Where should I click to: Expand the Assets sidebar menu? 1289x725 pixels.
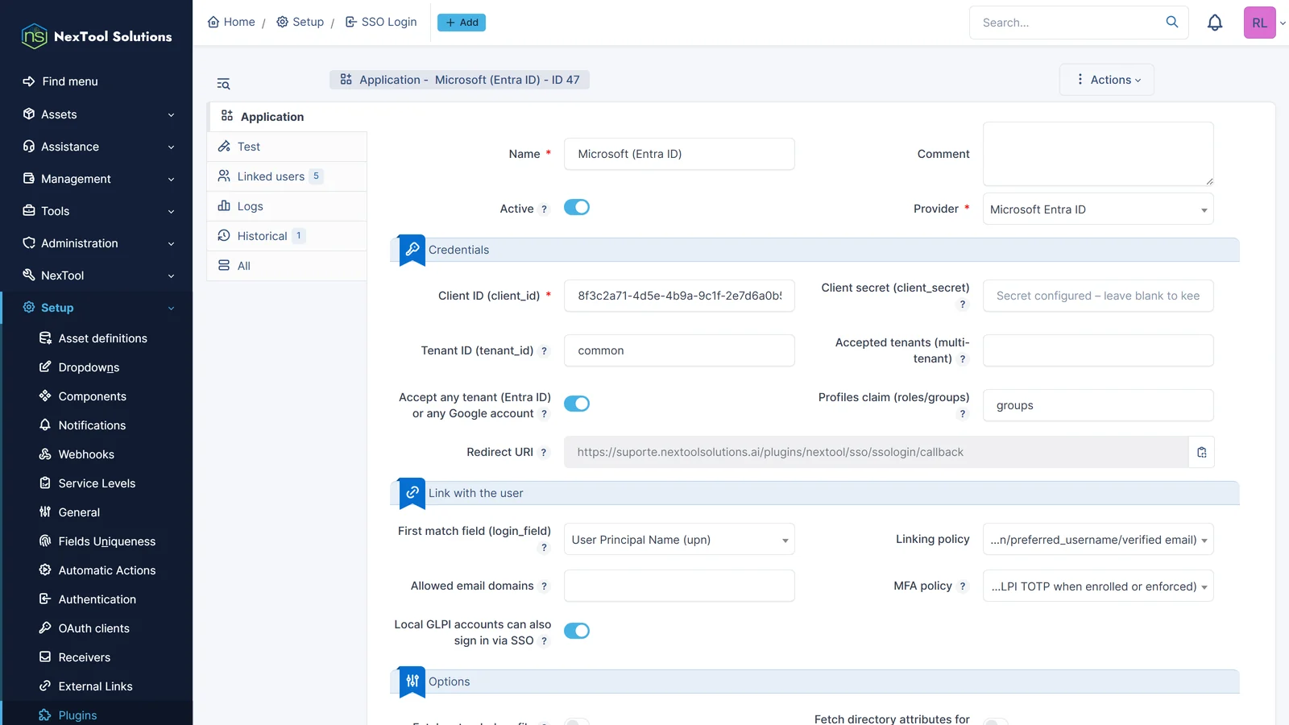click(x=97, y=114)
